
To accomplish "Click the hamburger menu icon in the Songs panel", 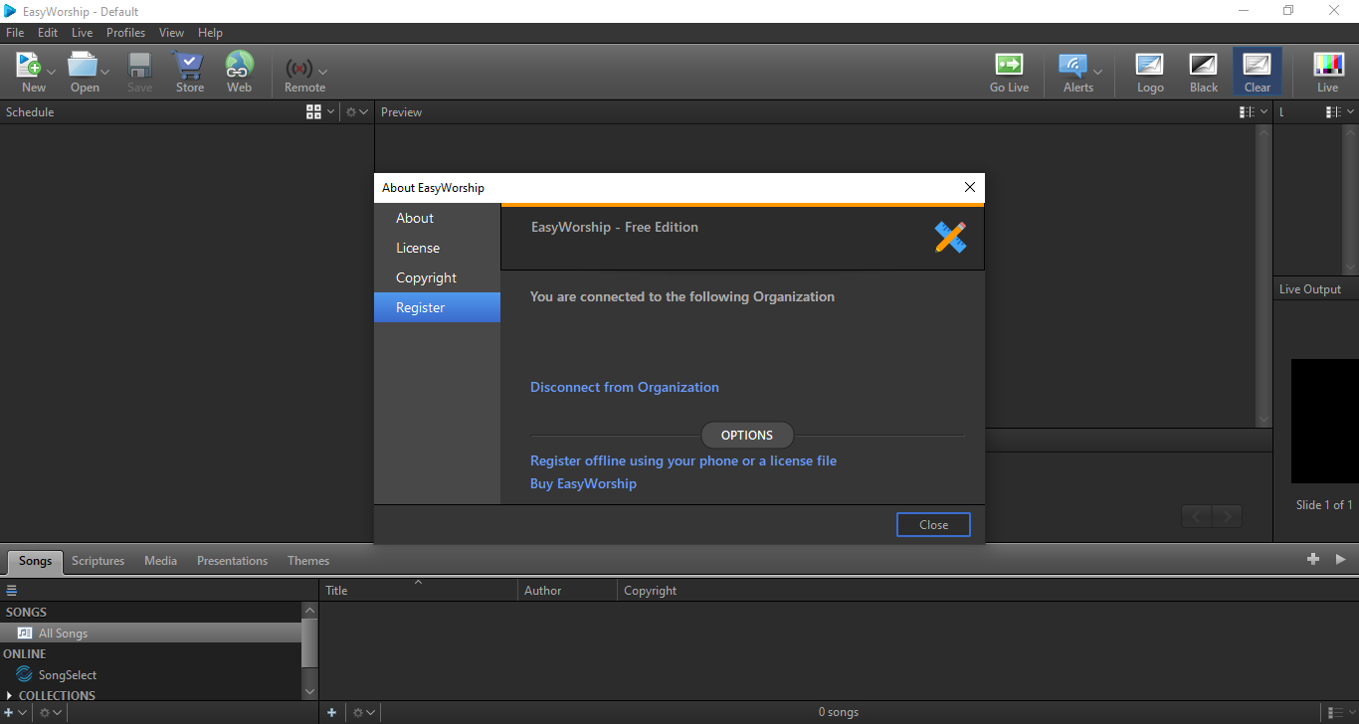I will [12, 591].
